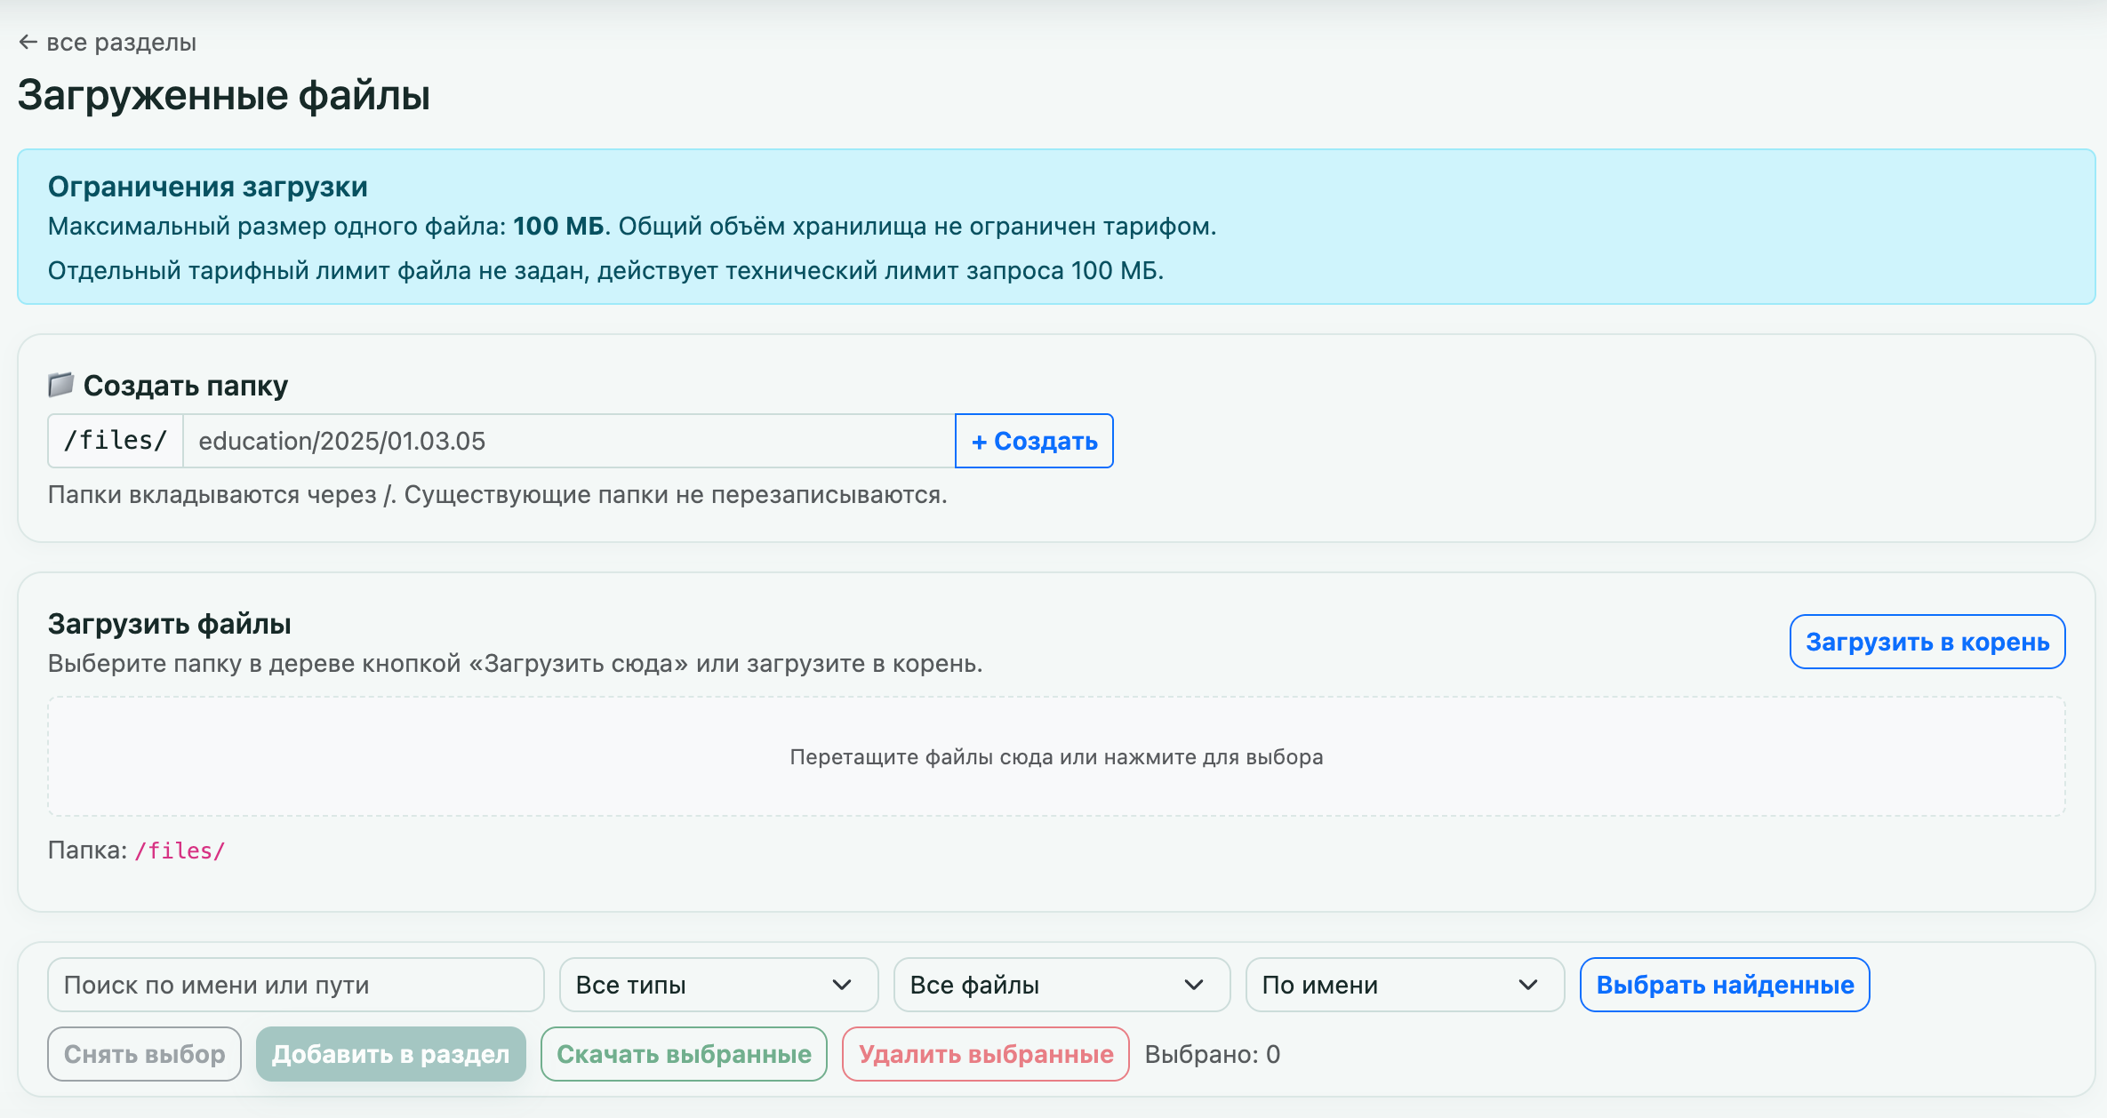Viewport: 2107px width, 1118px height.
Task: Click the folder icon beside 'Создать папку'
Action: pos(60,385)
